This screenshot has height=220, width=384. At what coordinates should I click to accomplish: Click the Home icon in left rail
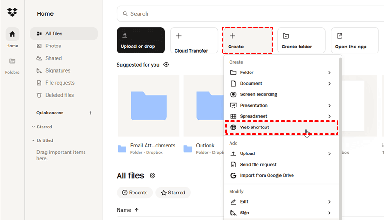point(12,34)
